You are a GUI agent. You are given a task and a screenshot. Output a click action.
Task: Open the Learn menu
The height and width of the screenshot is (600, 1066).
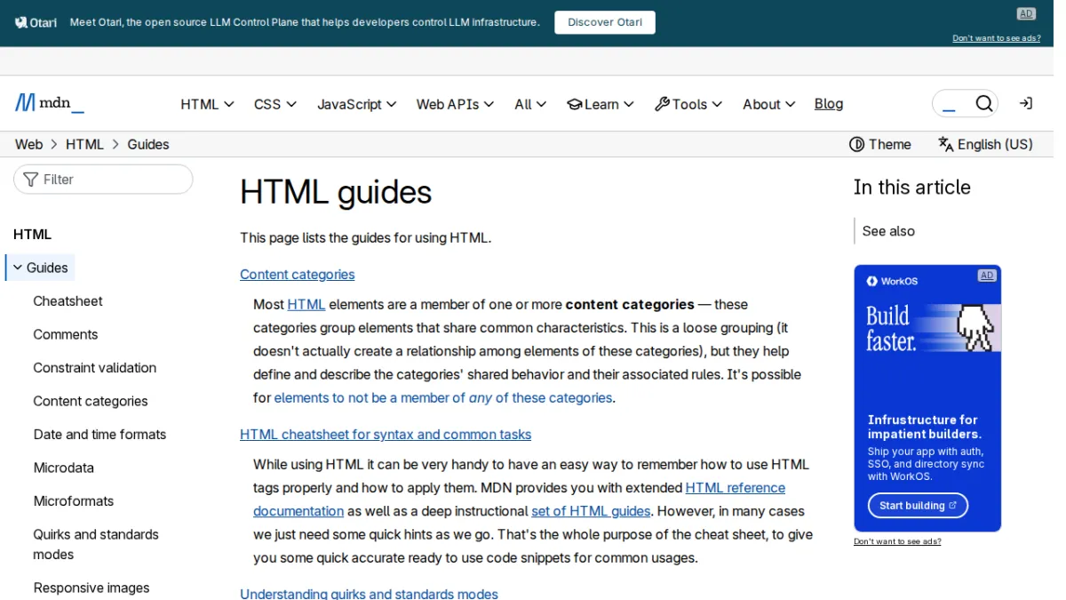pos(601,104)
